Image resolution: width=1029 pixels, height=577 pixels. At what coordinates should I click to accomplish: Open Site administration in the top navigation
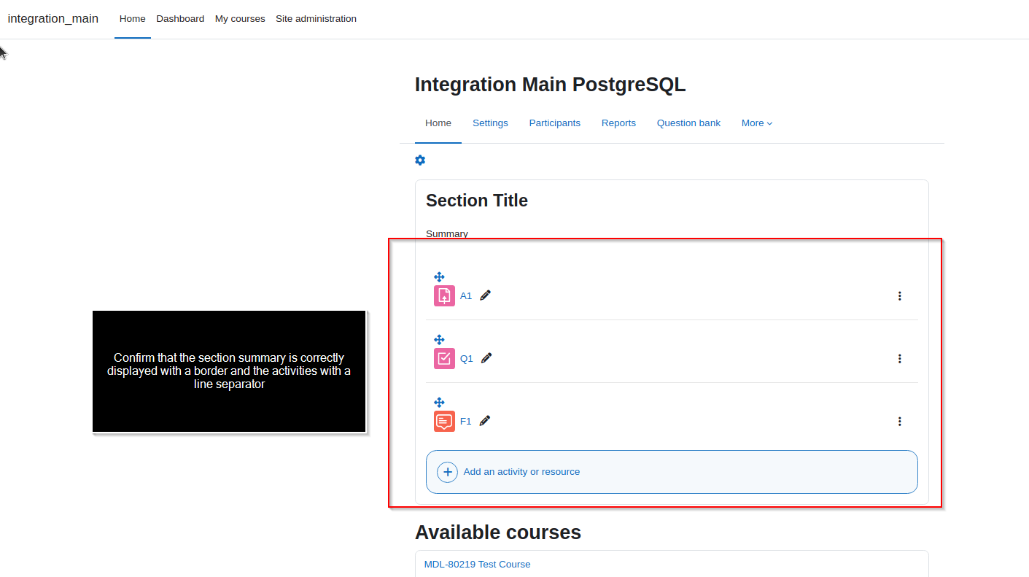point(316,19)
